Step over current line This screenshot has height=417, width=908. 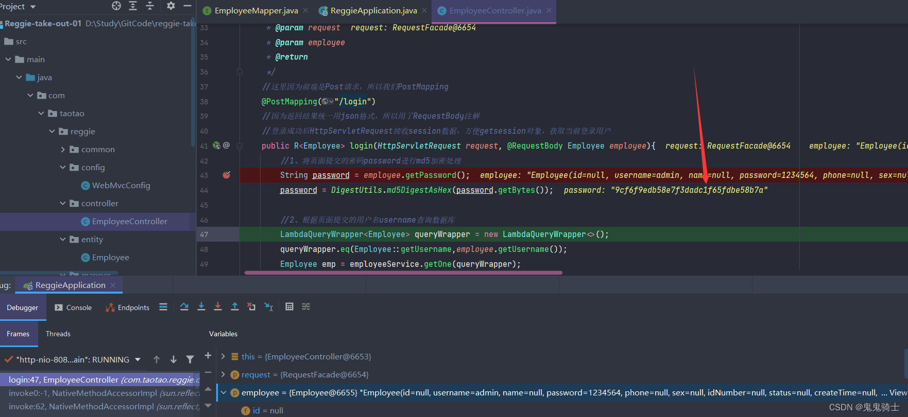coord(184,306)
